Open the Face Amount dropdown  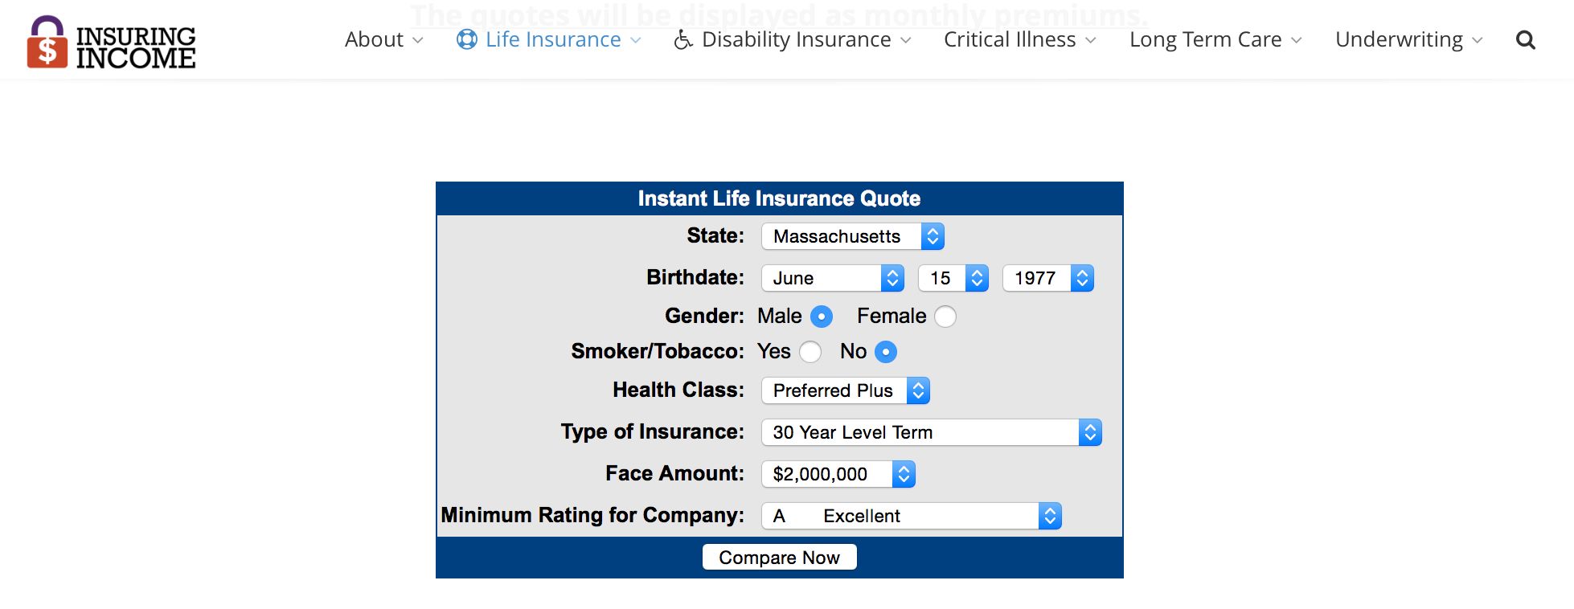838,474
